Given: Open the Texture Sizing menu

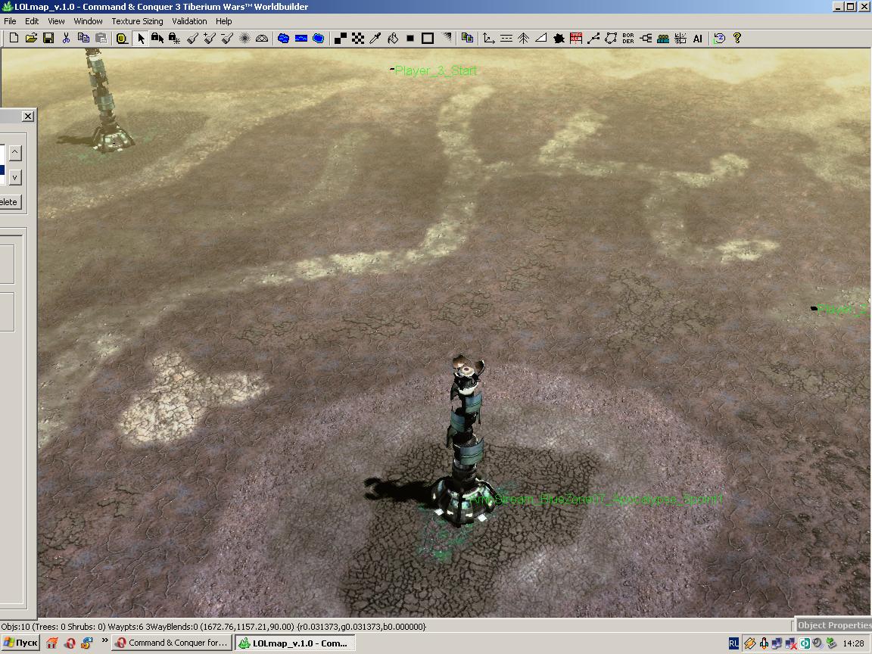Looking at the screenshot, I should point(137,21).
